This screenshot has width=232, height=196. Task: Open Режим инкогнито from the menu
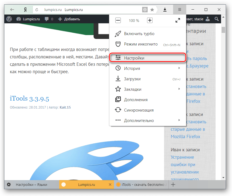[x=148, y=44]
